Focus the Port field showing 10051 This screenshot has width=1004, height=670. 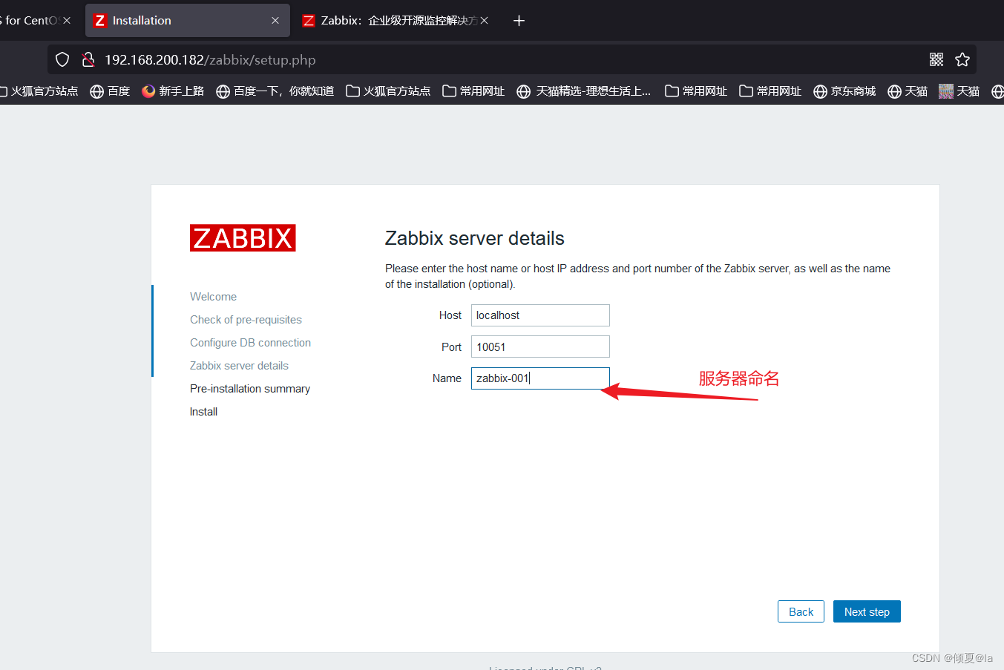[540, 347]
